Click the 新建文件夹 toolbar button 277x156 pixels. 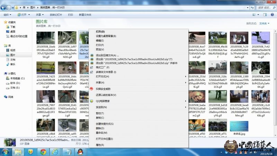click(85, 15)
